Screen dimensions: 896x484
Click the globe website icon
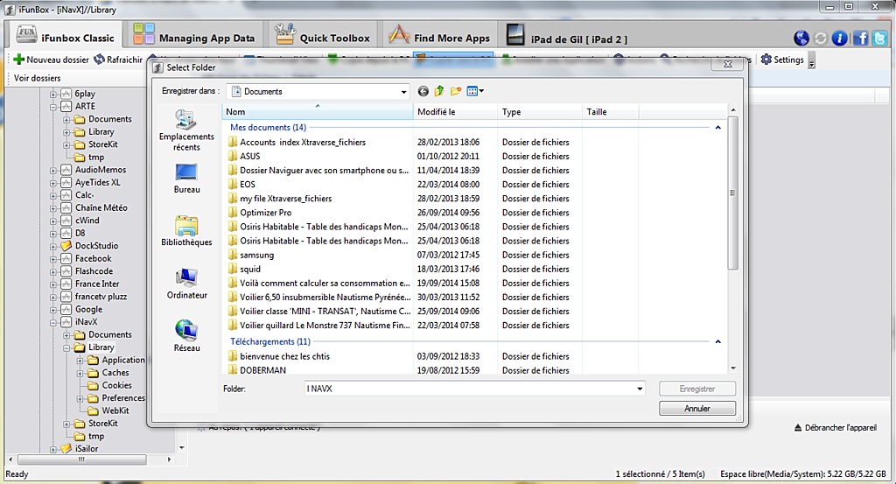tap(801, 39)
